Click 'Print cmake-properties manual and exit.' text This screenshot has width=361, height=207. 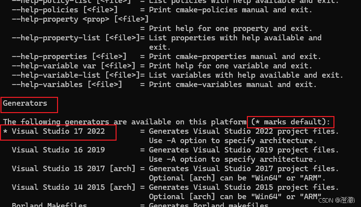tap(235, 57)
